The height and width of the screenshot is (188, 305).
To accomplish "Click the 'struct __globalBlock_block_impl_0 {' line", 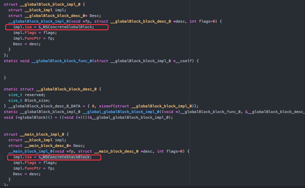I will click(44, 4).
